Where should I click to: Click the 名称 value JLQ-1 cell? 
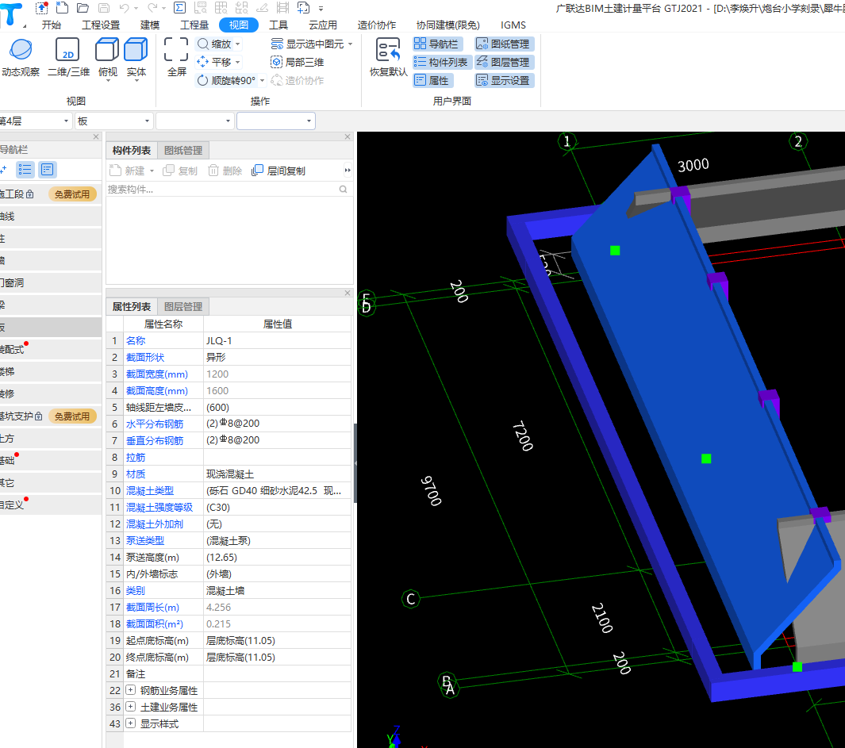click(x=277, y=340)
